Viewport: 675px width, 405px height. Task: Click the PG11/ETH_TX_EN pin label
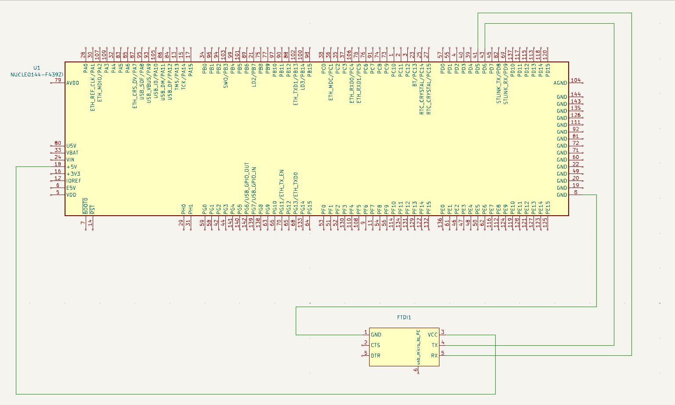[282, 192]
